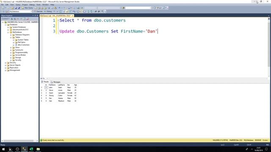Image resolution: width=271 pixels, height=152 pixels.
Task: Expand the dbo.Customers table node
Action: pos(14,45)
